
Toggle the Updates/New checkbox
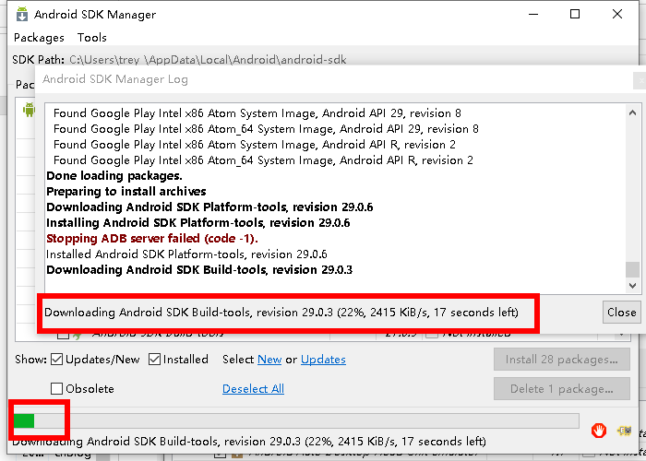(57, 360)
